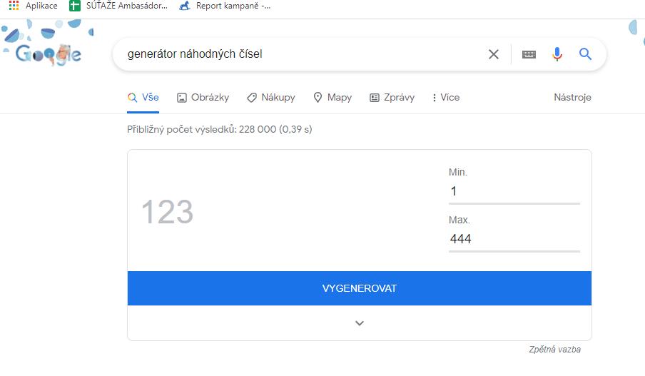The height and width of the screenshot is (376, 645).
Task: Open the on-screen keyboard icon
Action: click(x=529, y=54)
